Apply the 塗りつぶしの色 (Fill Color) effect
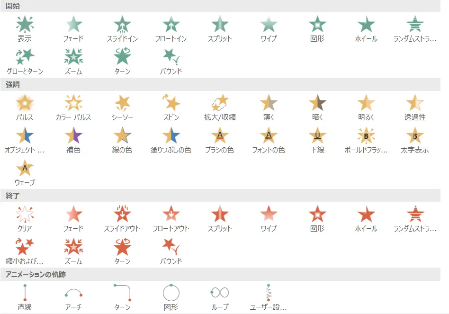Viewport: 449px width, 314px height. tap(171, 136)
